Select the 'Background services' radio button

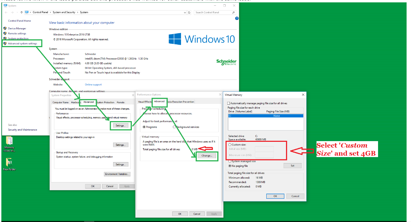174,127
